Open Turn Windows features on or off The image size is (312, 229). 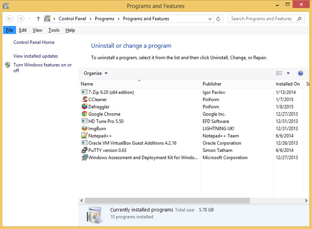(x=43, y=67)
